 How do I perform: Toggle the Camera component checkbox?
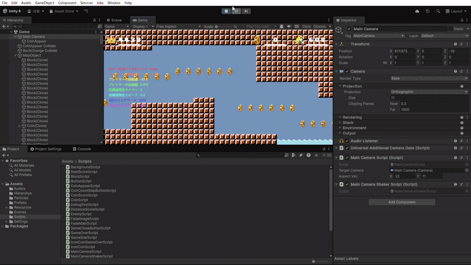[347, 71]
